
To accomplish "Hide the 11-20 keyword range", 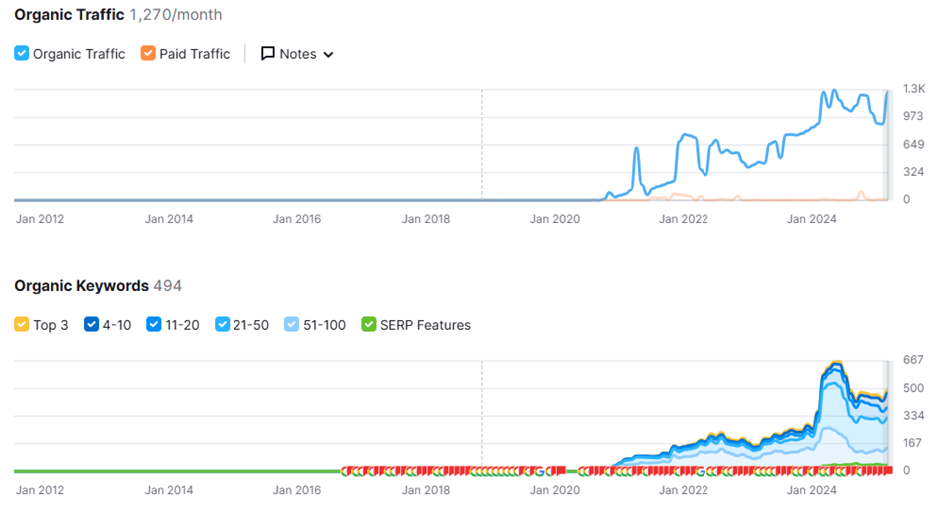I will pyautogui.click(x=154, y=325).
